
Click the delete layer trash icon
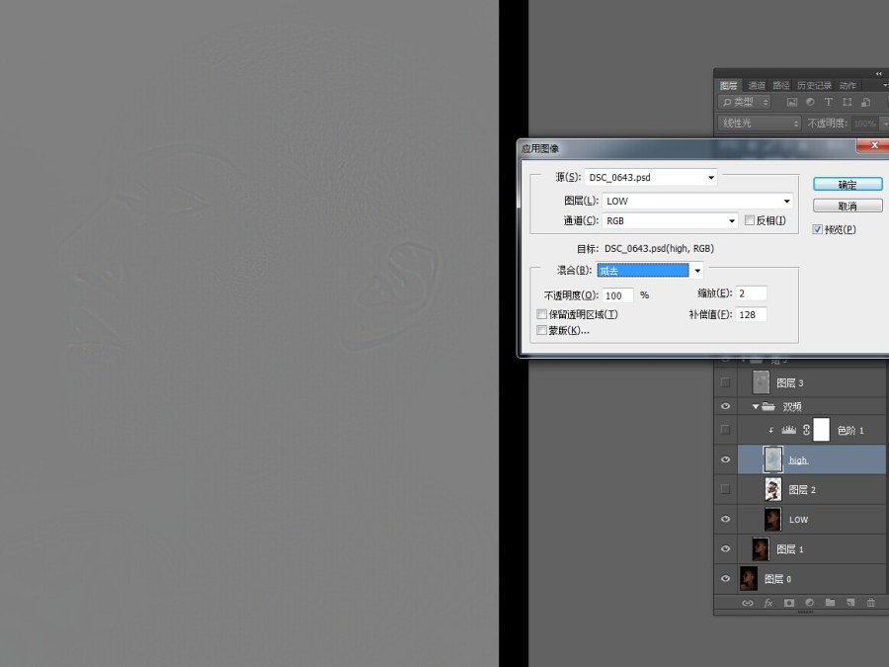(x=871, y=603)
